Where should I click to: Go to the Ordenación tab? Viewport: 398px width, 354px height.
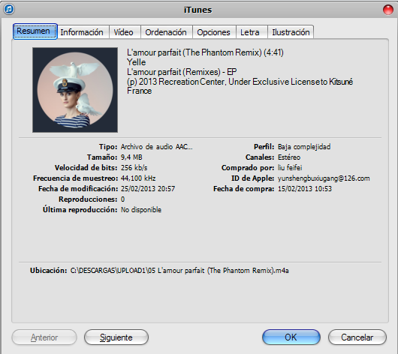point(166,32)
